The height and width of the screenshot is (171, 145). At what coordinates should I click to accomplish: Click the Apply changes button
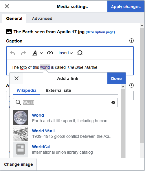[126, 7]
